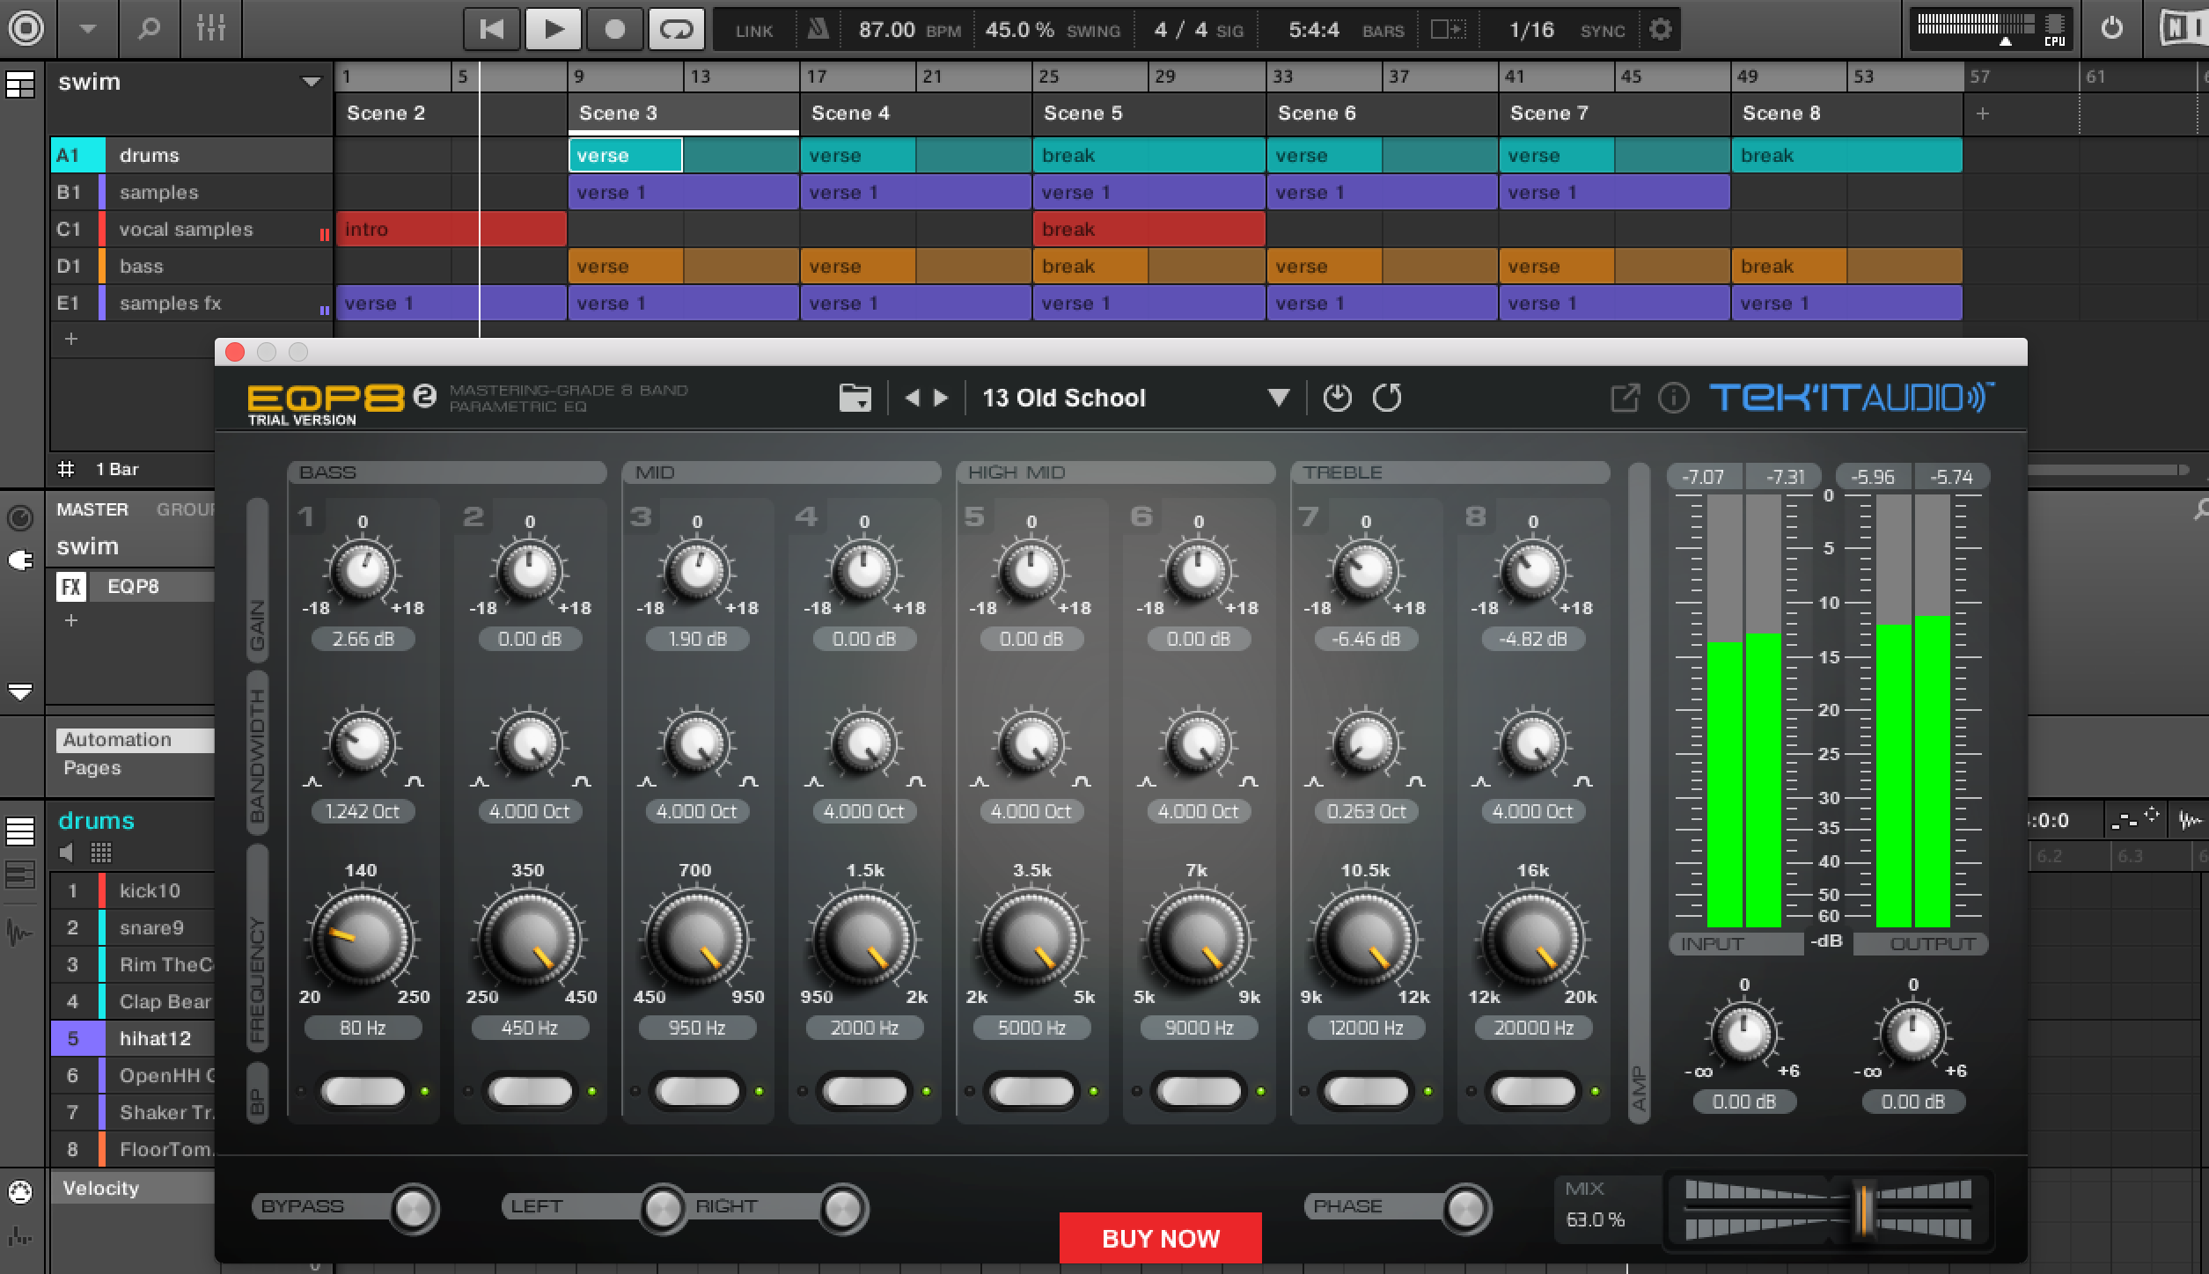Toggle band 1 on/off switch

coord(363,1091)
